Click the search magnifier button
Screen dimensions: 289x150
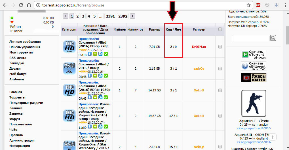(273, 38)
